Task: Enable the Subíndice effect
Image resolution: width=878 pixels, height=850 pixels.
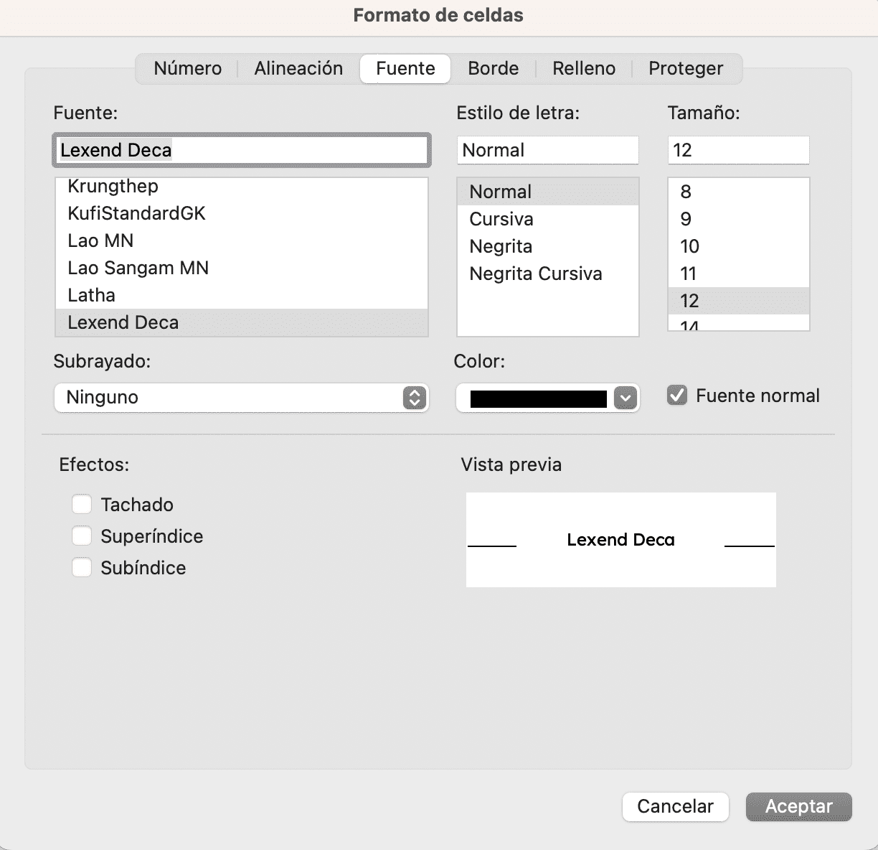Action: pyautogui.click(x=81, y=567)
